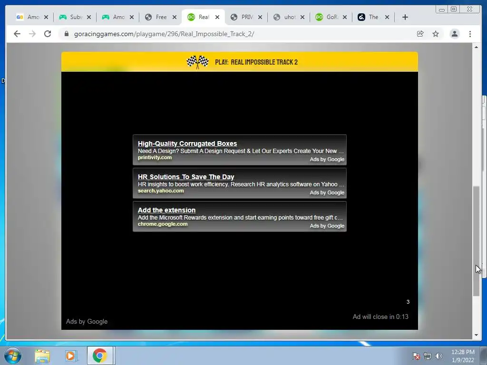Viewport: 487px width, 365px height.
Task: Launch Windows Media Player from taskbar
Action: [71, 355]
